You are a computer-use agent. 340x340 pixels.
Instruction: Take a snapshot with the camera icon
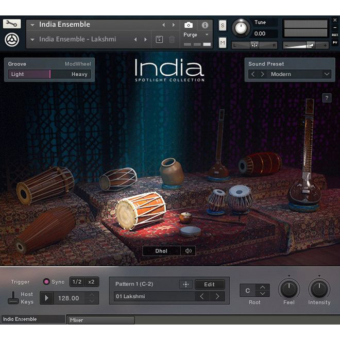tap(189, 25)
